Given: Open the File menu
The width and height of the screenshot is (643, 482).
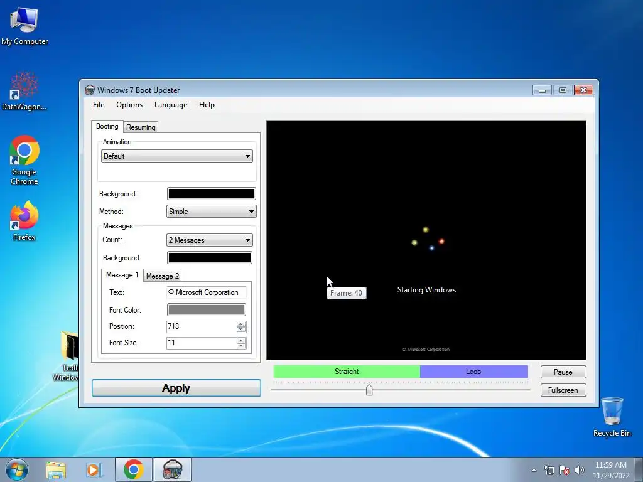Looking at the screenshot, I should 99,105.
